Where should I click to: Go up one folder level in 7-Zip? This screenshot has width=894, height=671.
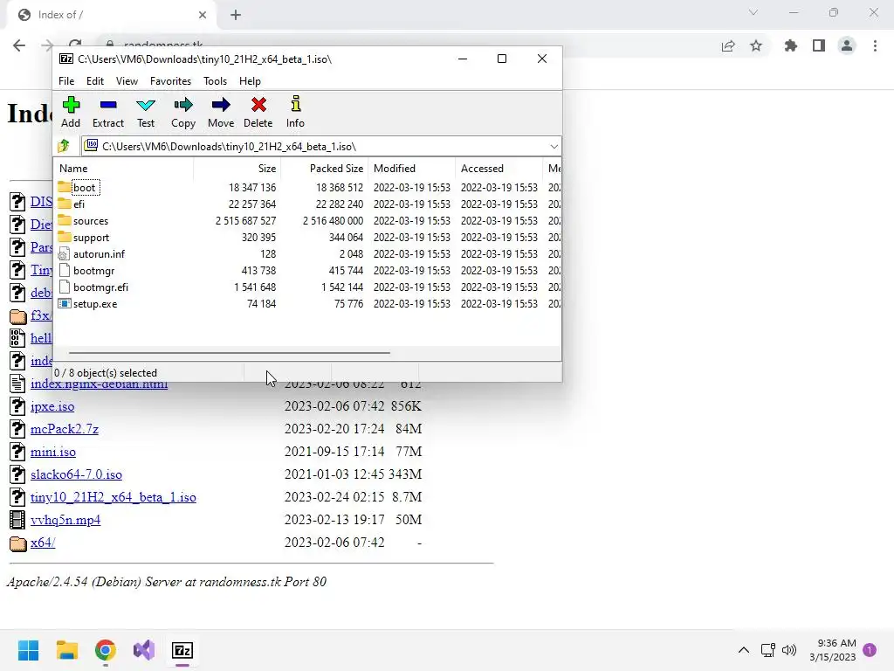[x=64, y=146]
